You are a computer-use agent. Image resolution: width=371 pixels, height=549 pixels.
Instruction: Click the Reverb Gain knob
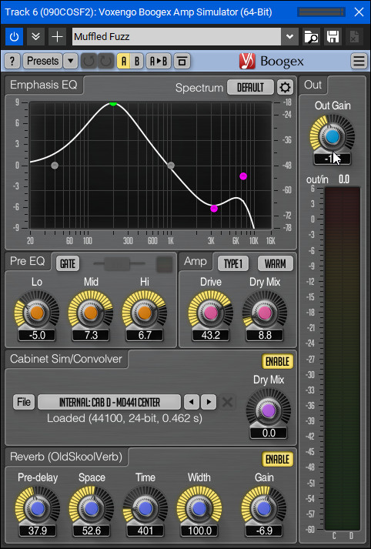pos(264,508)
